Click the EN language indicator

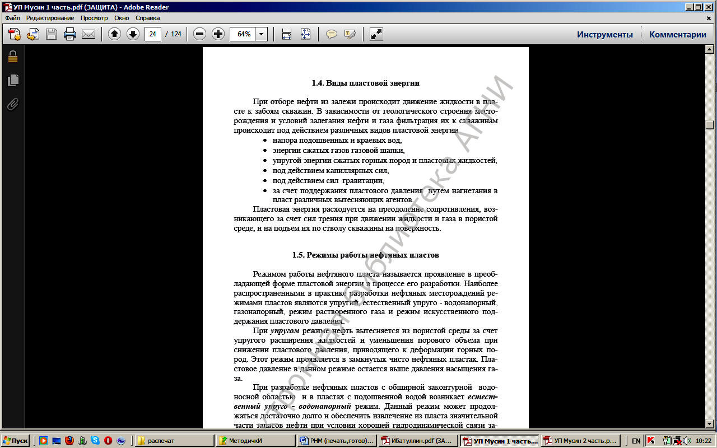click(635, 441)
